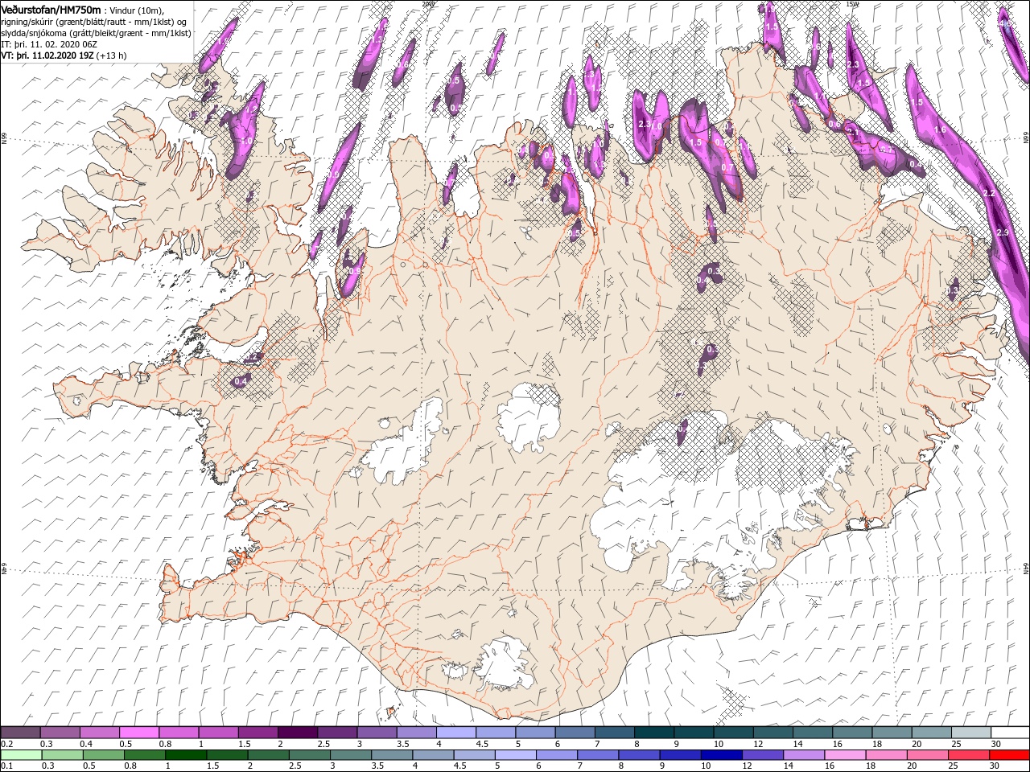Click the '(+13 h)' forecast offset text
The image size is (1030, 772).
[x=111, y=55]
